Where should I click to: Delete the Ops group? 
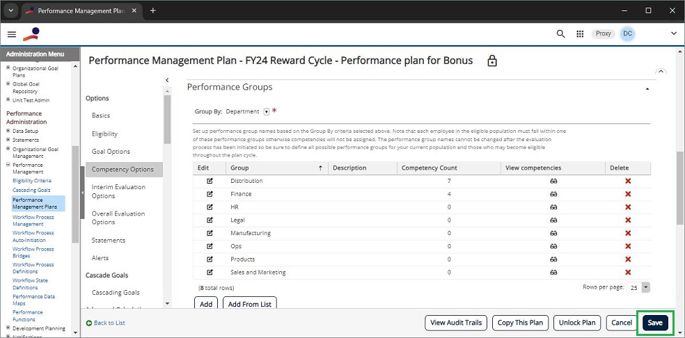tap(628, 246)
